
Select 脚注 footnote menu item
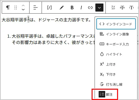(x=105, y=94)
